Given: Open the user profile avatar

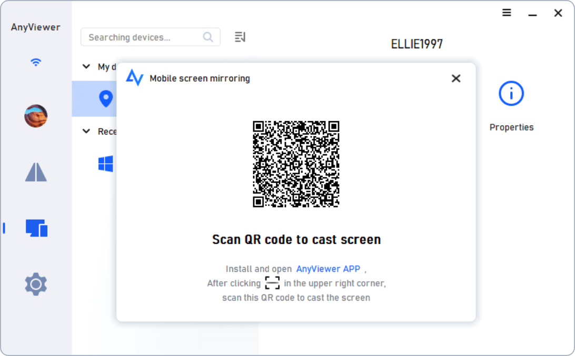Looking at the screenshot, I should pyautogui.click(x=36, y=116).
